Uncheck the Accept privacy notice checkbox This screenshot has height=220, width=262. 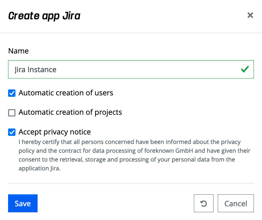[12, 132]
